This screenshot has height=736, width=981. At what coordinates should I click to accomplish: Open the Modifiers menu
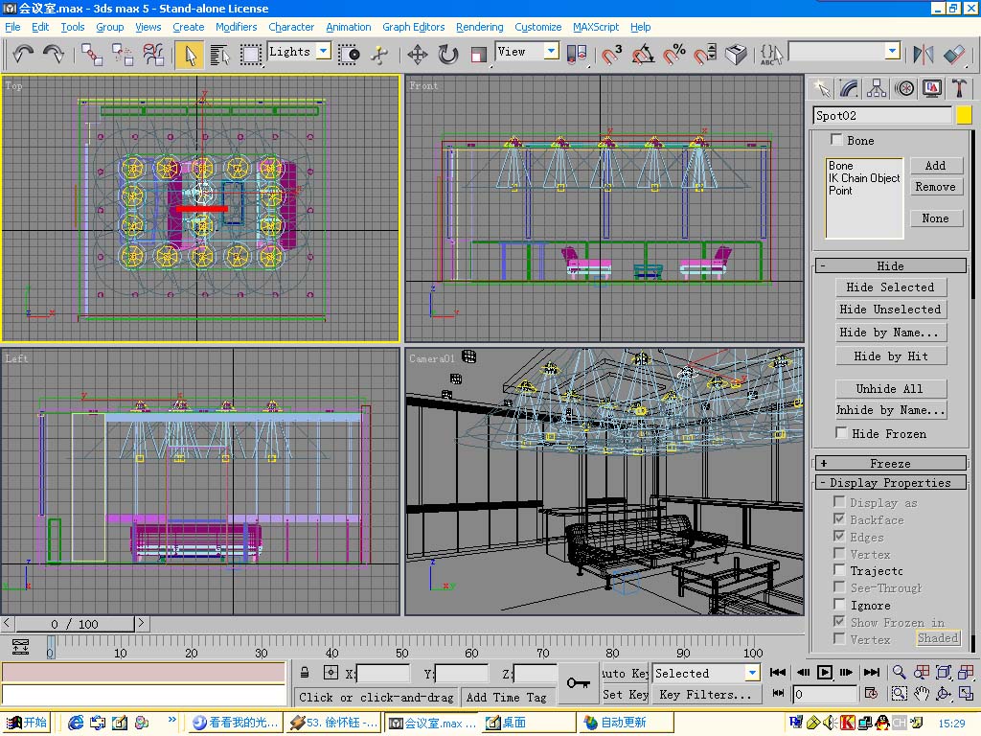point(236,27)
